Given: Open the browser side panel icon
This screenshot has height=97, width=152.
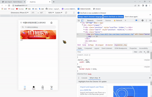Looking at the screenshot, I should coord(143,6).
